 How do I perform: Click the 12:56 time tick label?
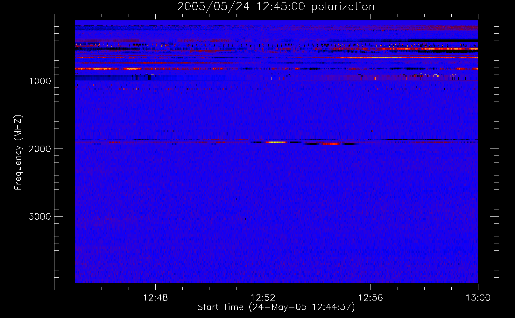pyautogui.click(x=370, y=298)
